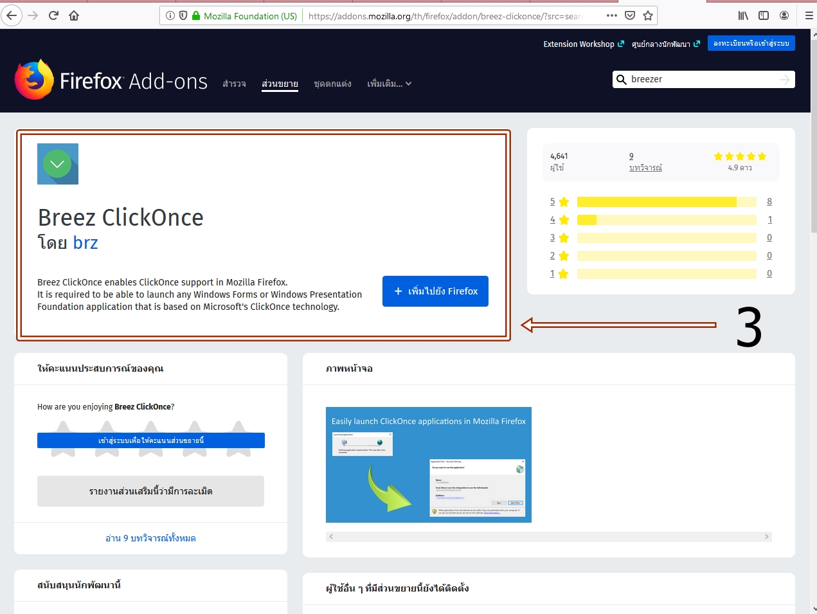This screenshot has width=817, height=614.
Task: Click the Breez ClickOnce add-on icon
Action: (58, 164)
